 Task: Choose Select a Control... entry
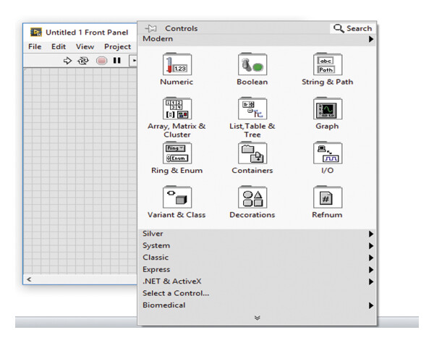[x=176, y=293]
